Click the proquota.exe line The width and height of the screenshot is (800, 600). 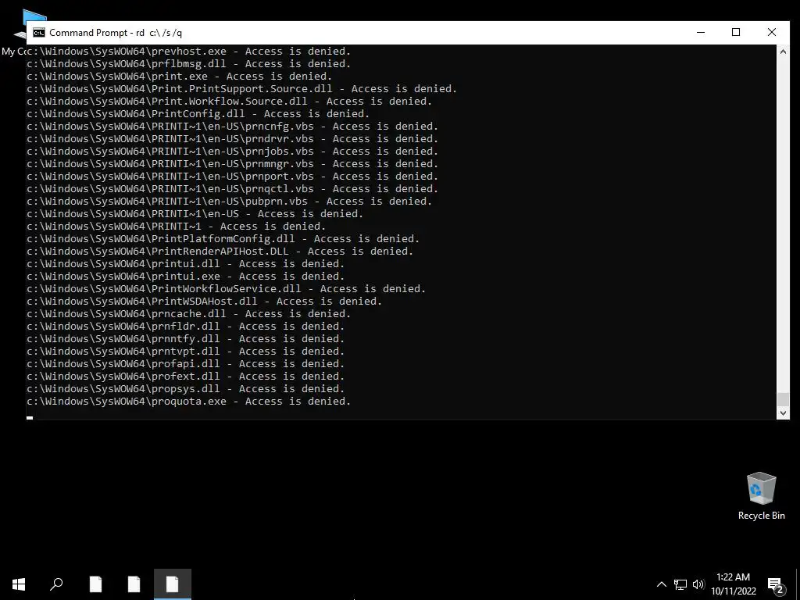[x=189, y=401]
